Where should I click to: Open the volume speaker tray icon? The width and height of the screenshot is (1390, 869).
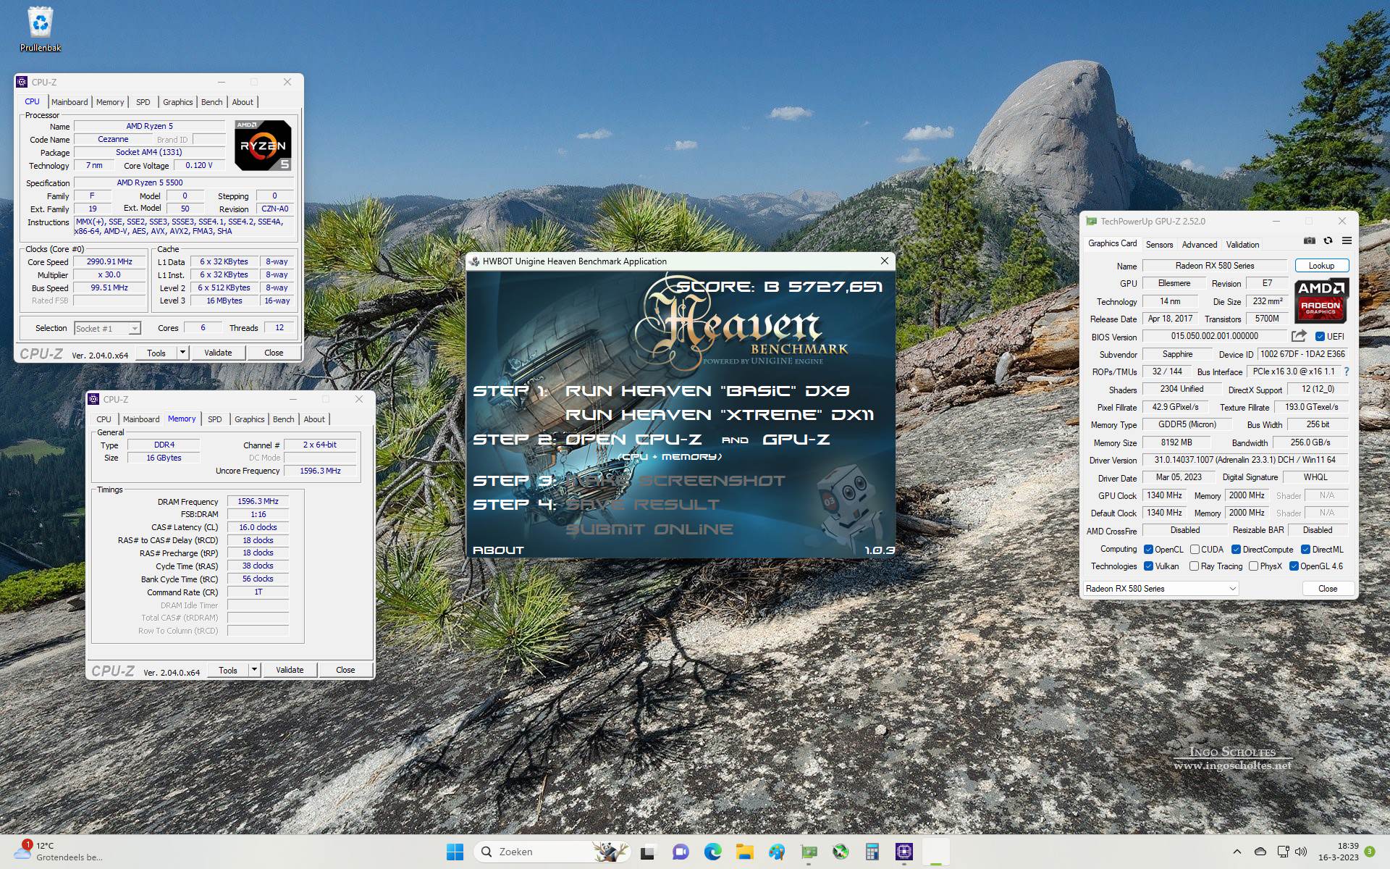(x=1301, y=852)
